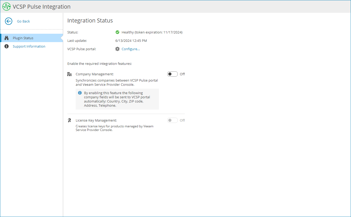Click the 'VCSP Pulse portal:' label
Viewport: 351px width, 217px height.
[x=82, y=49]
